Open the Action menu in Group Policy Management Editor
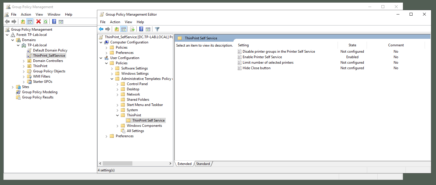 pyautogui.click(x=115, y=22)
